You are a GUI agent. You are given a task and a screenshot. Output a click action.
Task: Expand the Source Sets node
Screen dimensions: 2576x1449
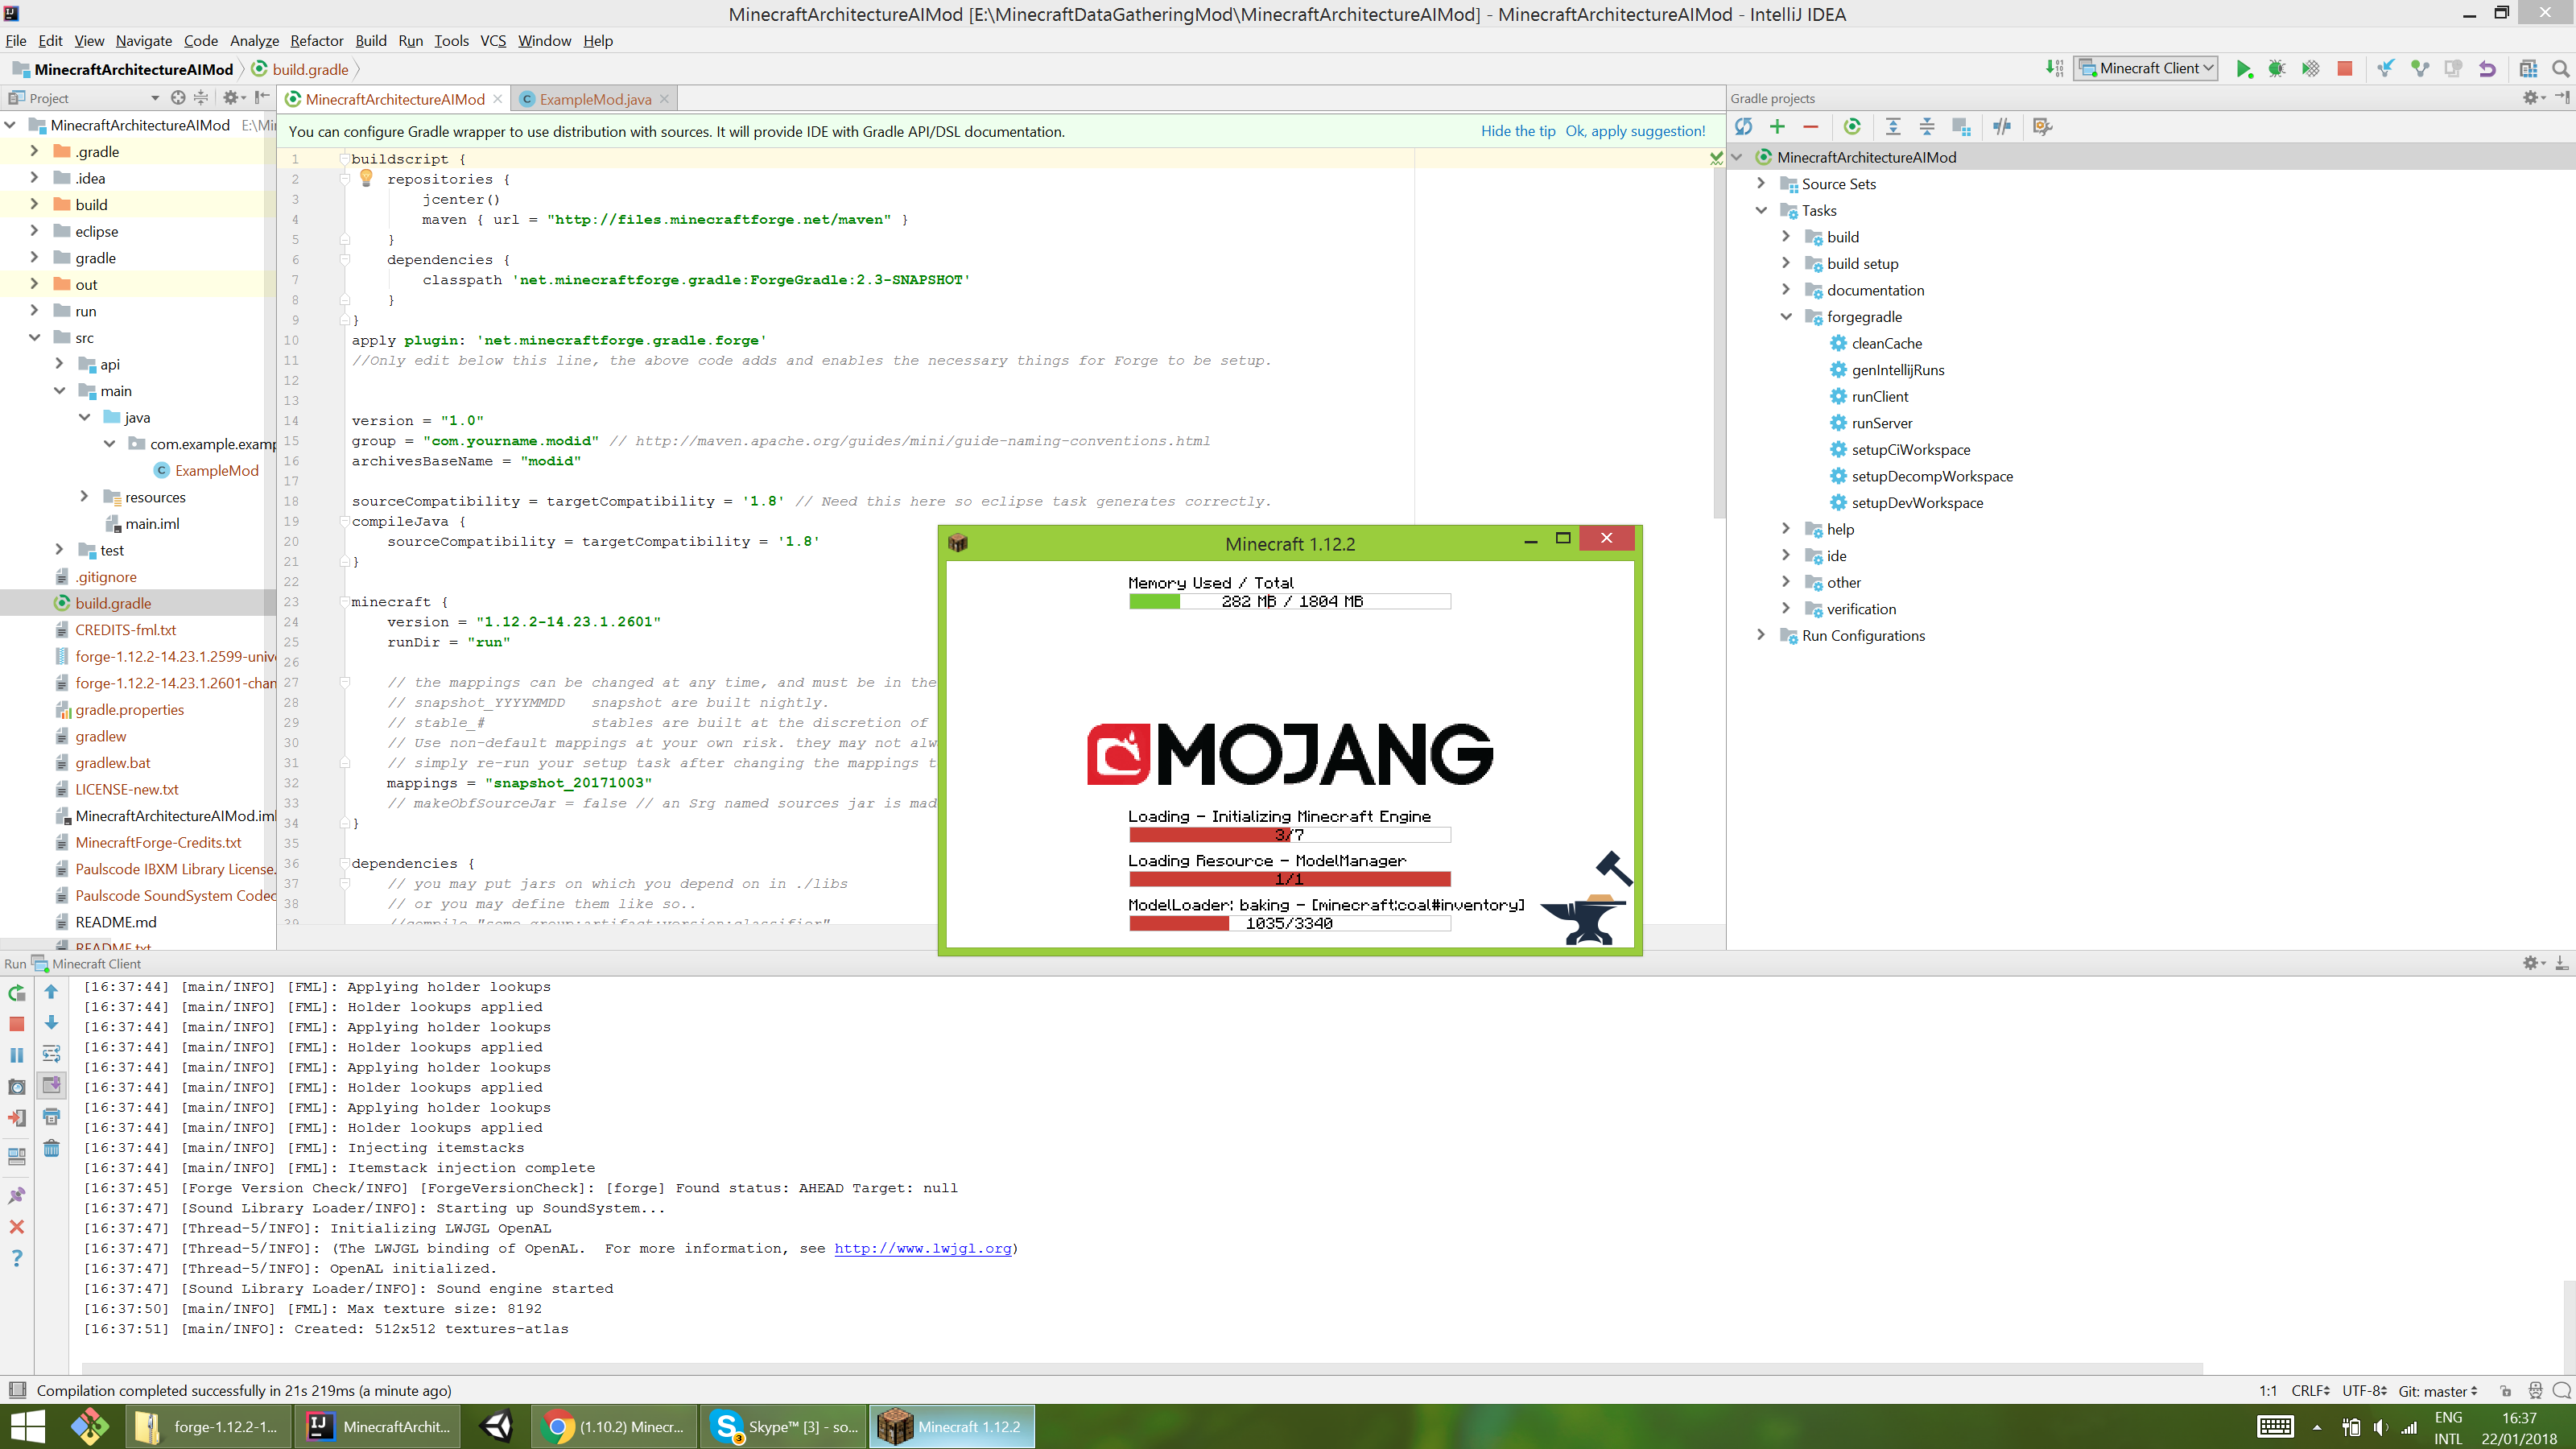point(1763,184)
